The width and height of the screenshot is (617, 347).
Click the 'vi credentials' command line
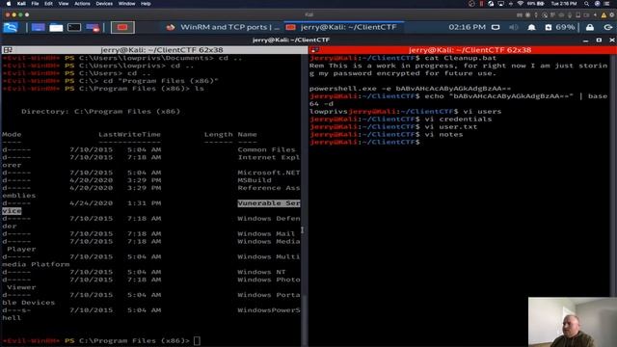(x=458, y=119)
